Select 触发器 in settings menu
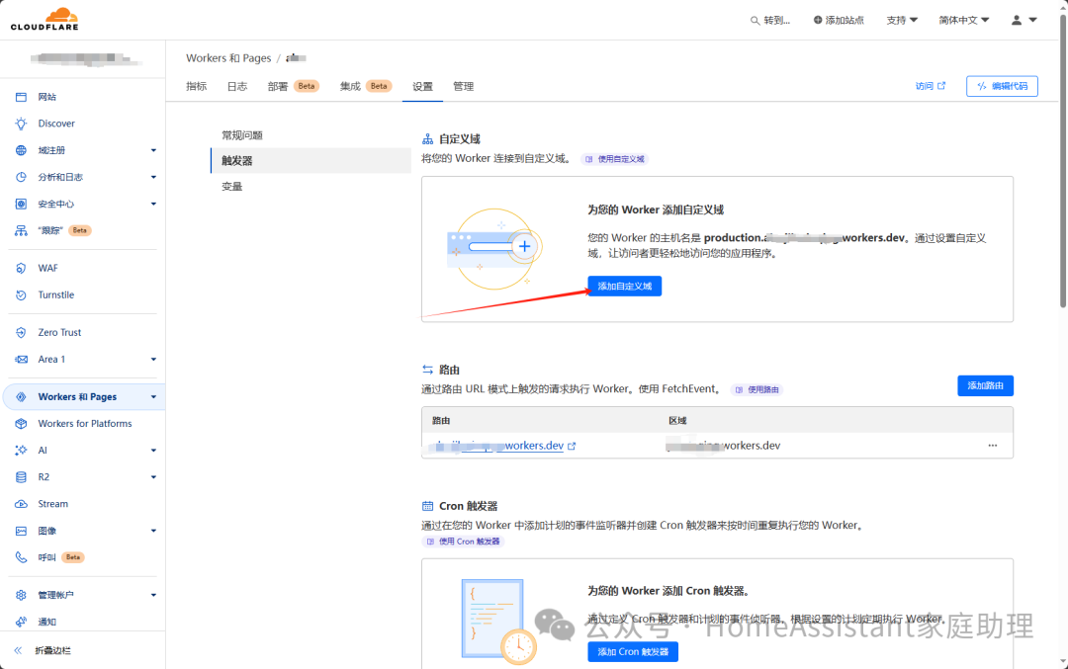This screenshot has height=669, width=1068. (x=311, y=161)
